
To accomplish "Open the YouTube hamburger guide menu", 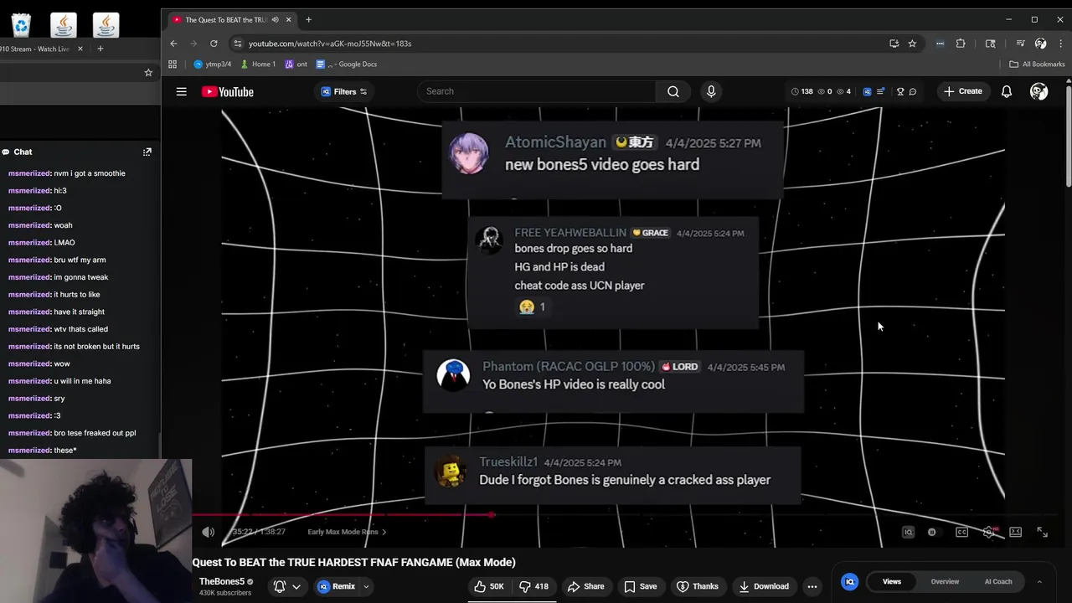I will click(181, 92).
